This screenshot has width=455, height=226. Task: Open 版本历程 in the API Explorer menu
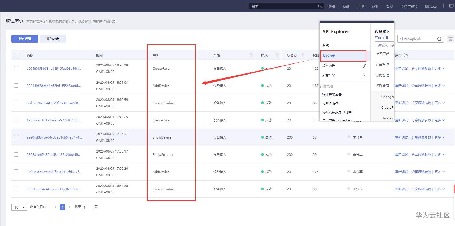pos(329,66)
